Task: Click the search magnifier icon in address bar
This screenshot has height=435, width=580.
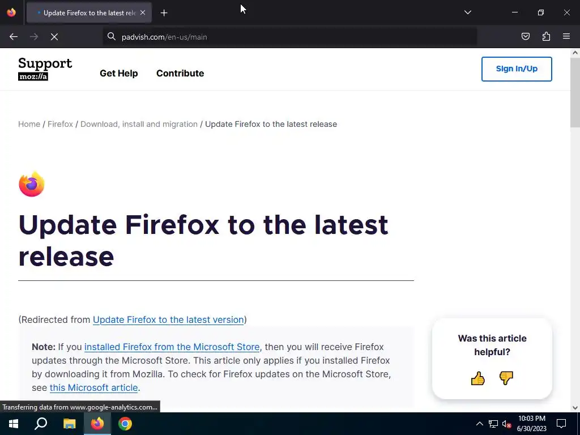Action: [112, 36]
